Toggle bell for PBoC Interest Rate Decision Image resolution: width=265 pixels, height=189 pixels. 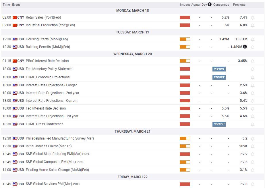pos(253,61)
